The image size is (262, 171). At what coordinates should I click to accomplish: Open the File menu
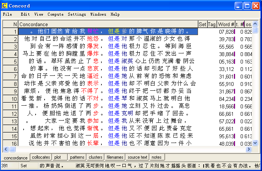coord(7,14)
